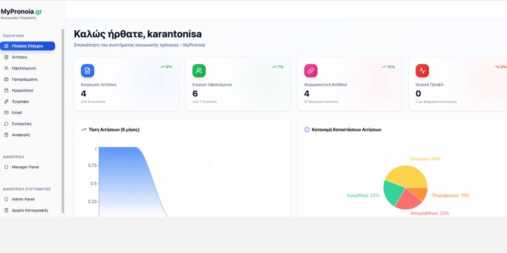The image size is (507, 253).
Task: Click the 0.75 axis label on chart
Action: (92, 166)
